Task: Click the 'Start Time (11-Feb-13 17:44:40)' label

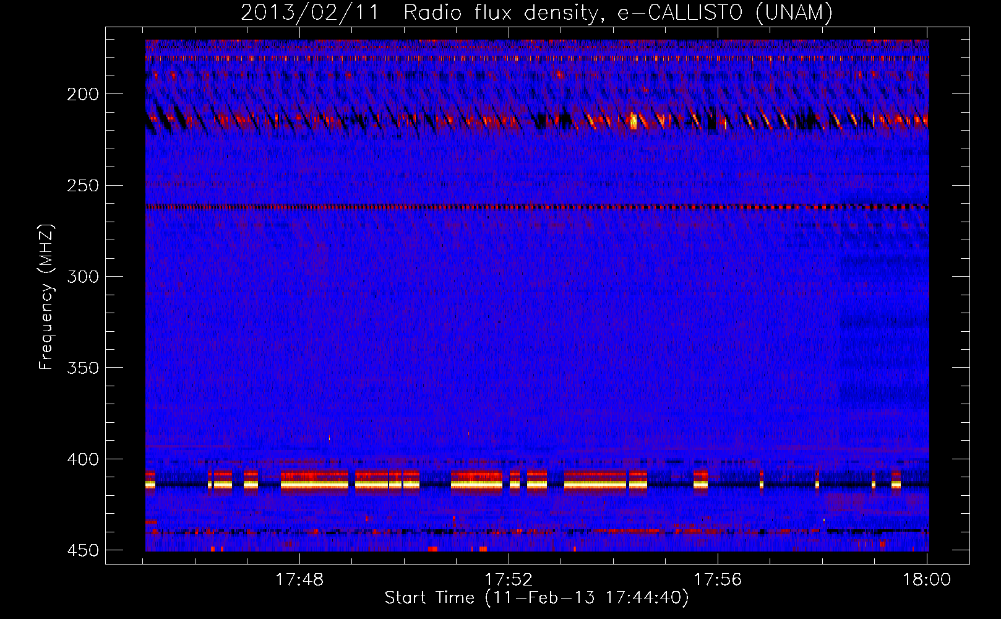Action: click(536, 598)
